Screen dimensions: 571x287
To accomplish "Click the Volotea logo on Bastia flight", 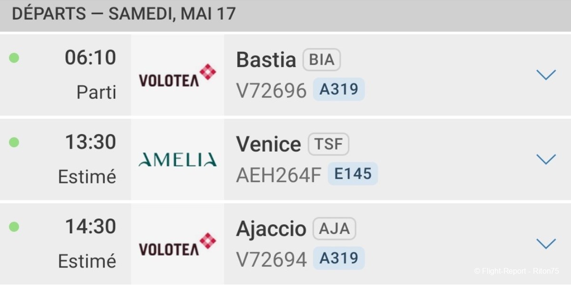I will (177, 76).
